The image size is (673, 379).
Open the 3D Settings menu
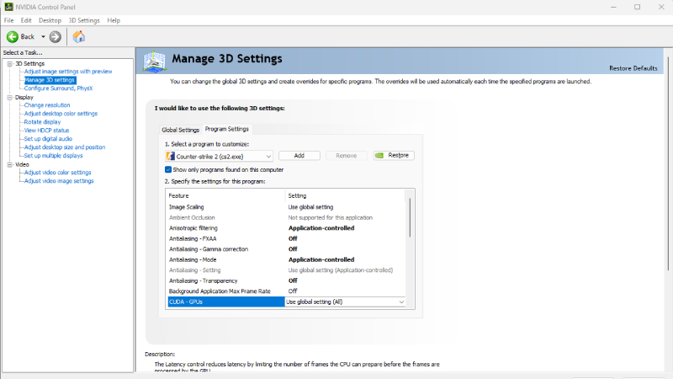pyautogui.click(x=84, y=20)
